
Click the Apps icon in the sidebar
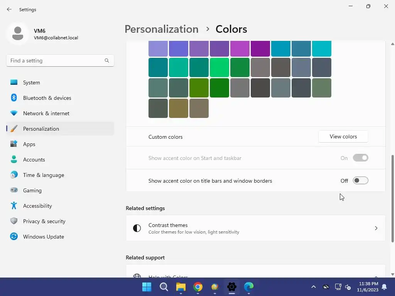(x=14, y=144)
